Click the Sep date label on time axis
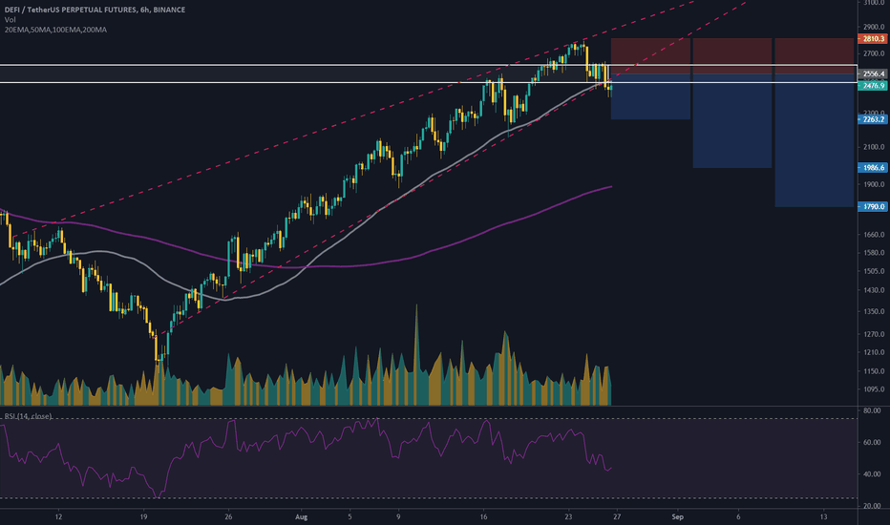890x525 pixels. 677,517
